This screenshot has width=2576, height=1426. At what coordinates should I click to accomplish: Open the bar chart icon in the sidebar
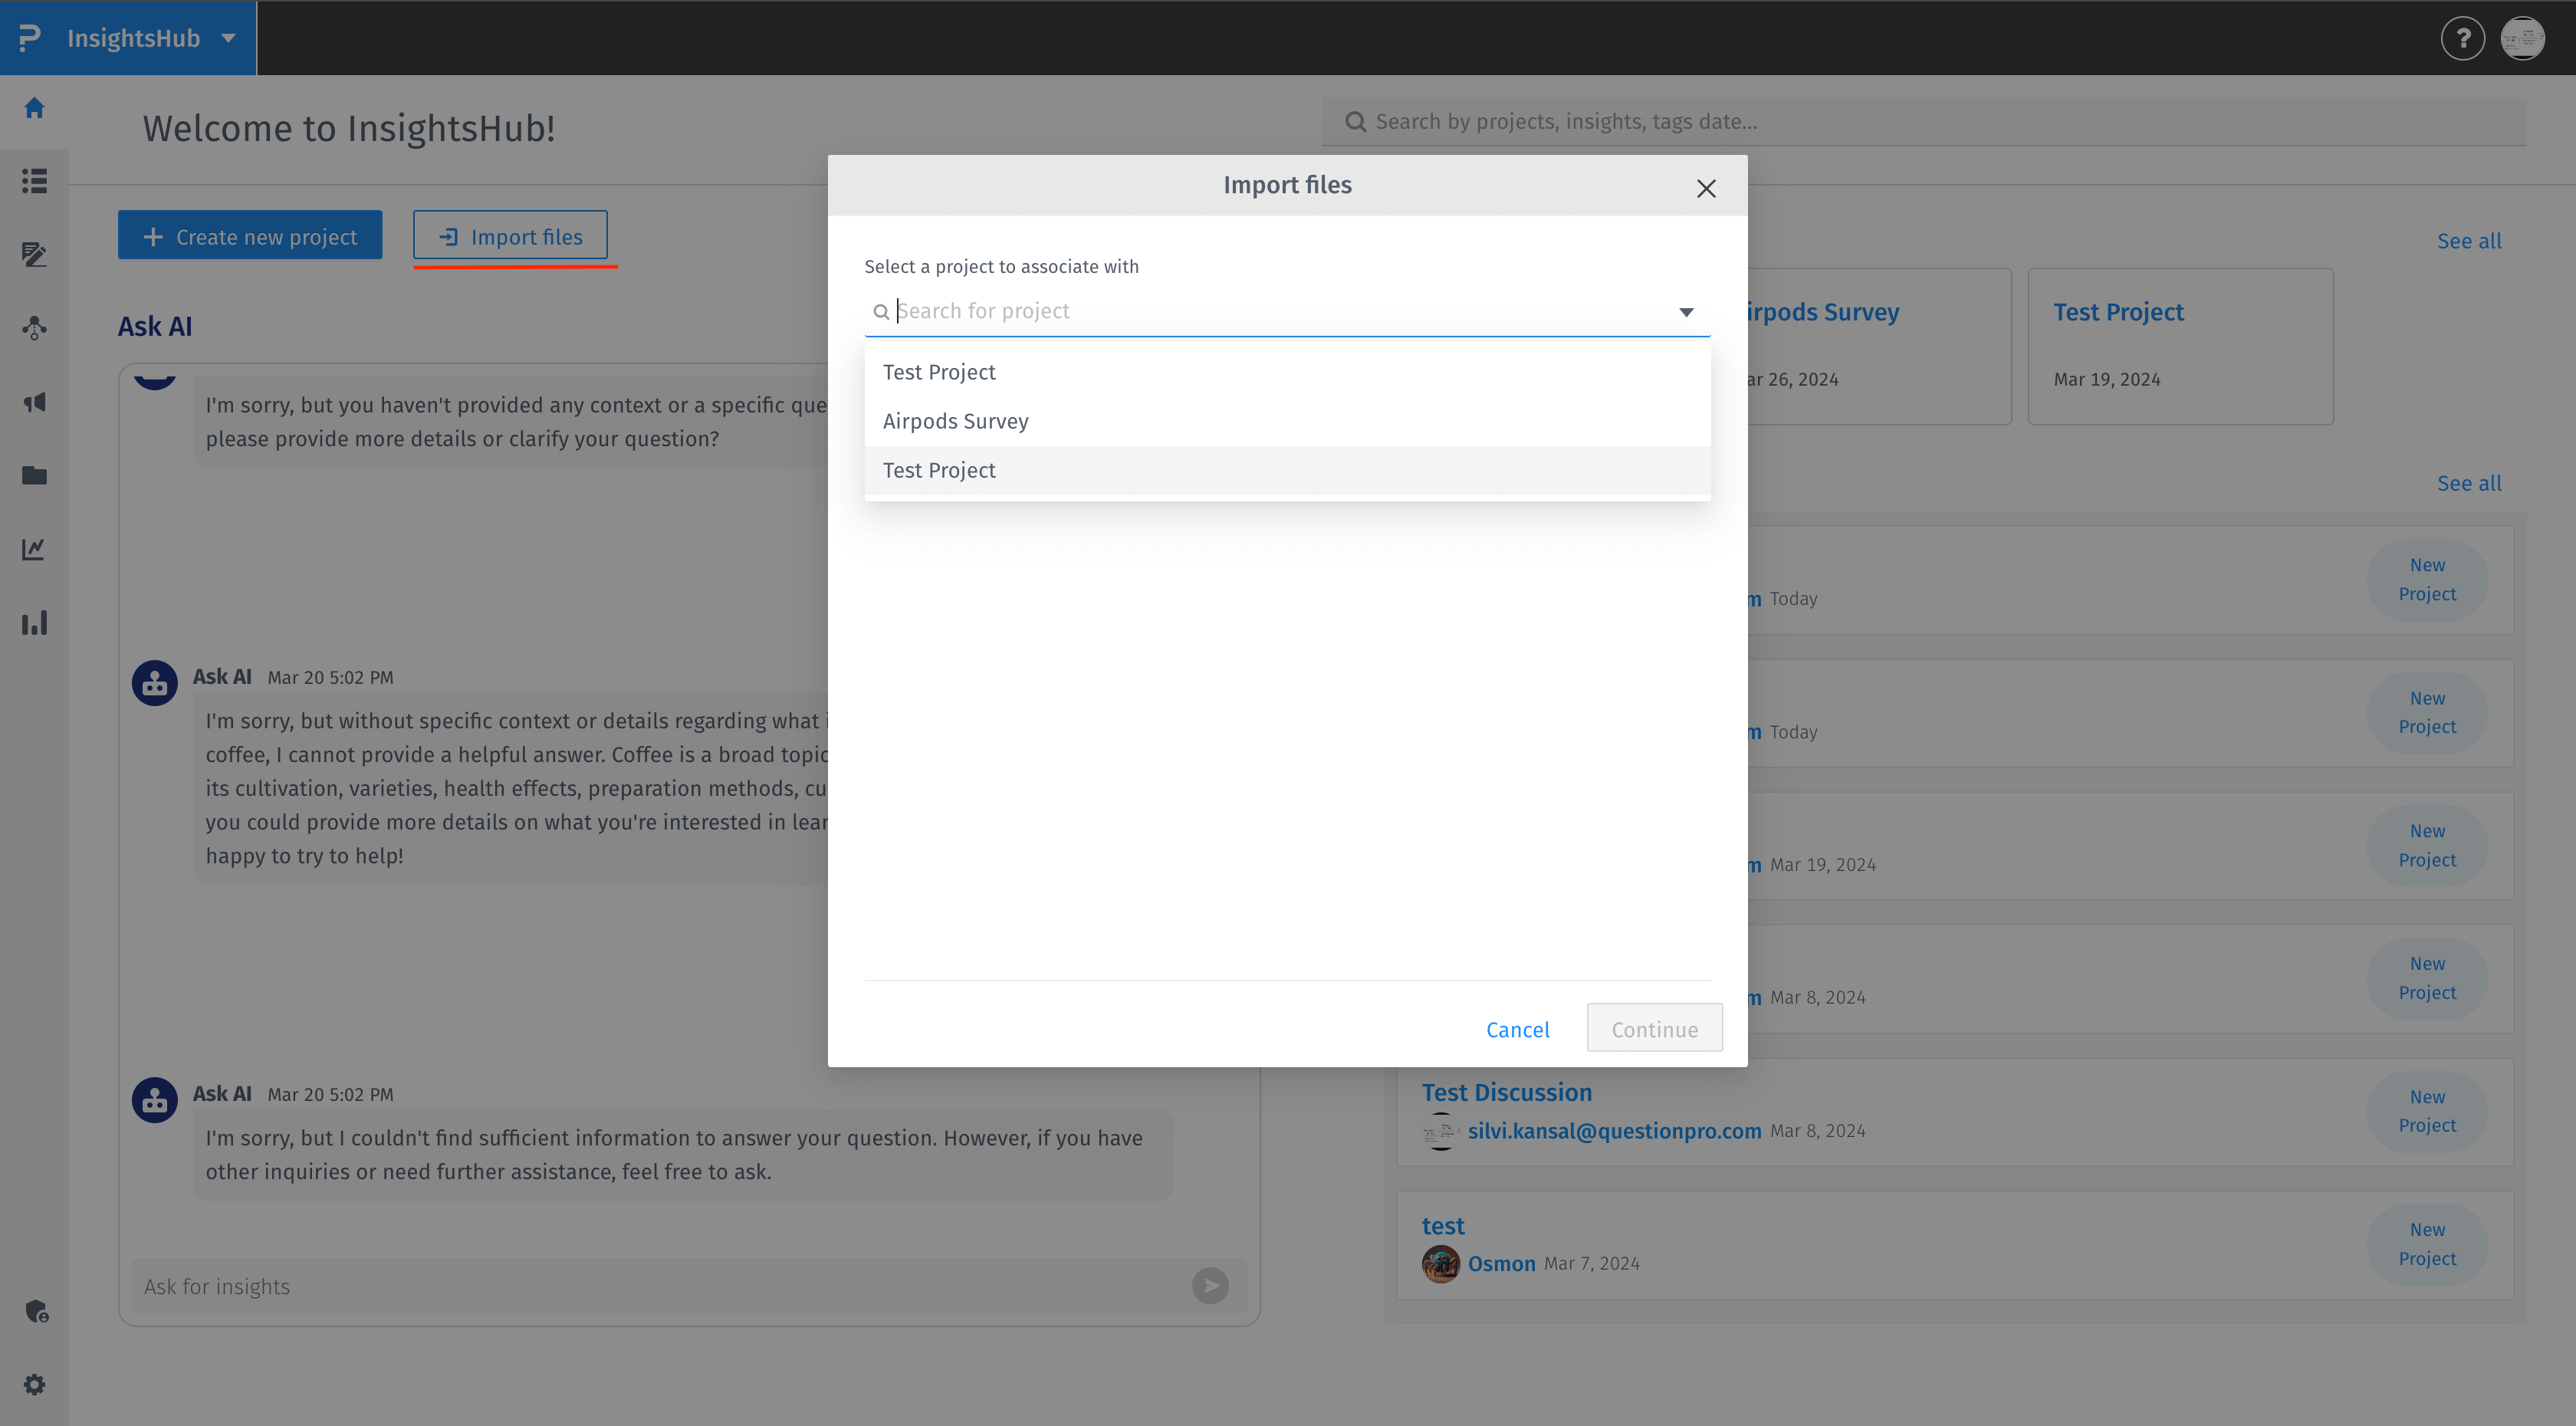point(34,623)
